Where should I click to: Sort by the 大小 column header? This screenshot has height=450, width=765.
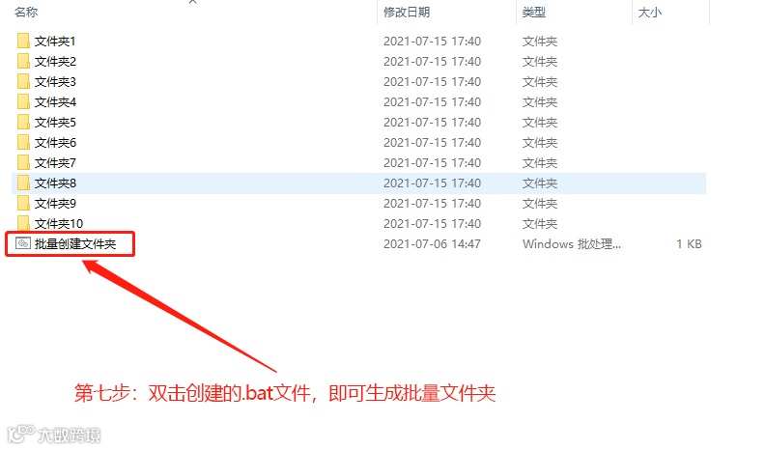coord(650,13)
